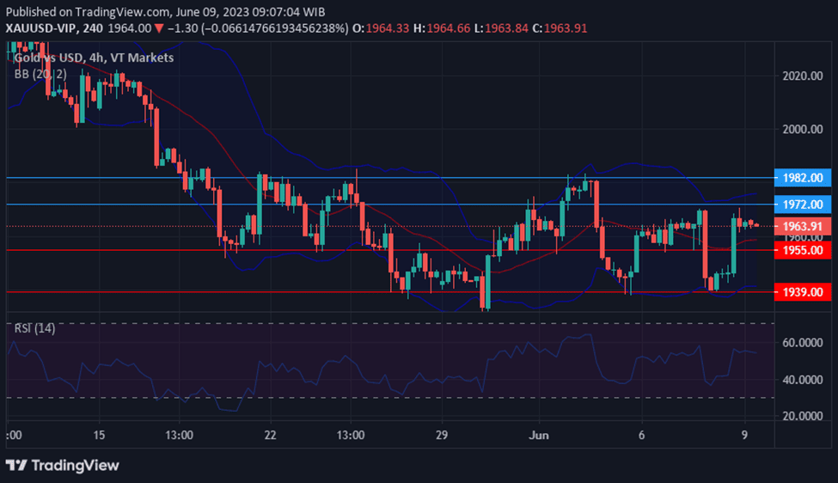The width and height of the screenshot is (838, 483).
Task: Click the TradingView logo icon
Action: (15, 465)
